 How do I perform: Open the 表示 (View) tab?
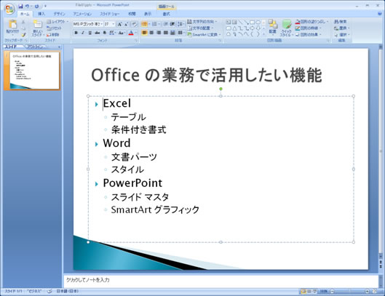point(148,14)
